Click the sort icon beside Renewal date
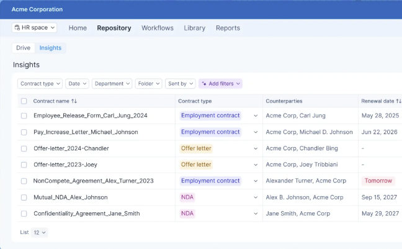 click(x=399, y=101)
